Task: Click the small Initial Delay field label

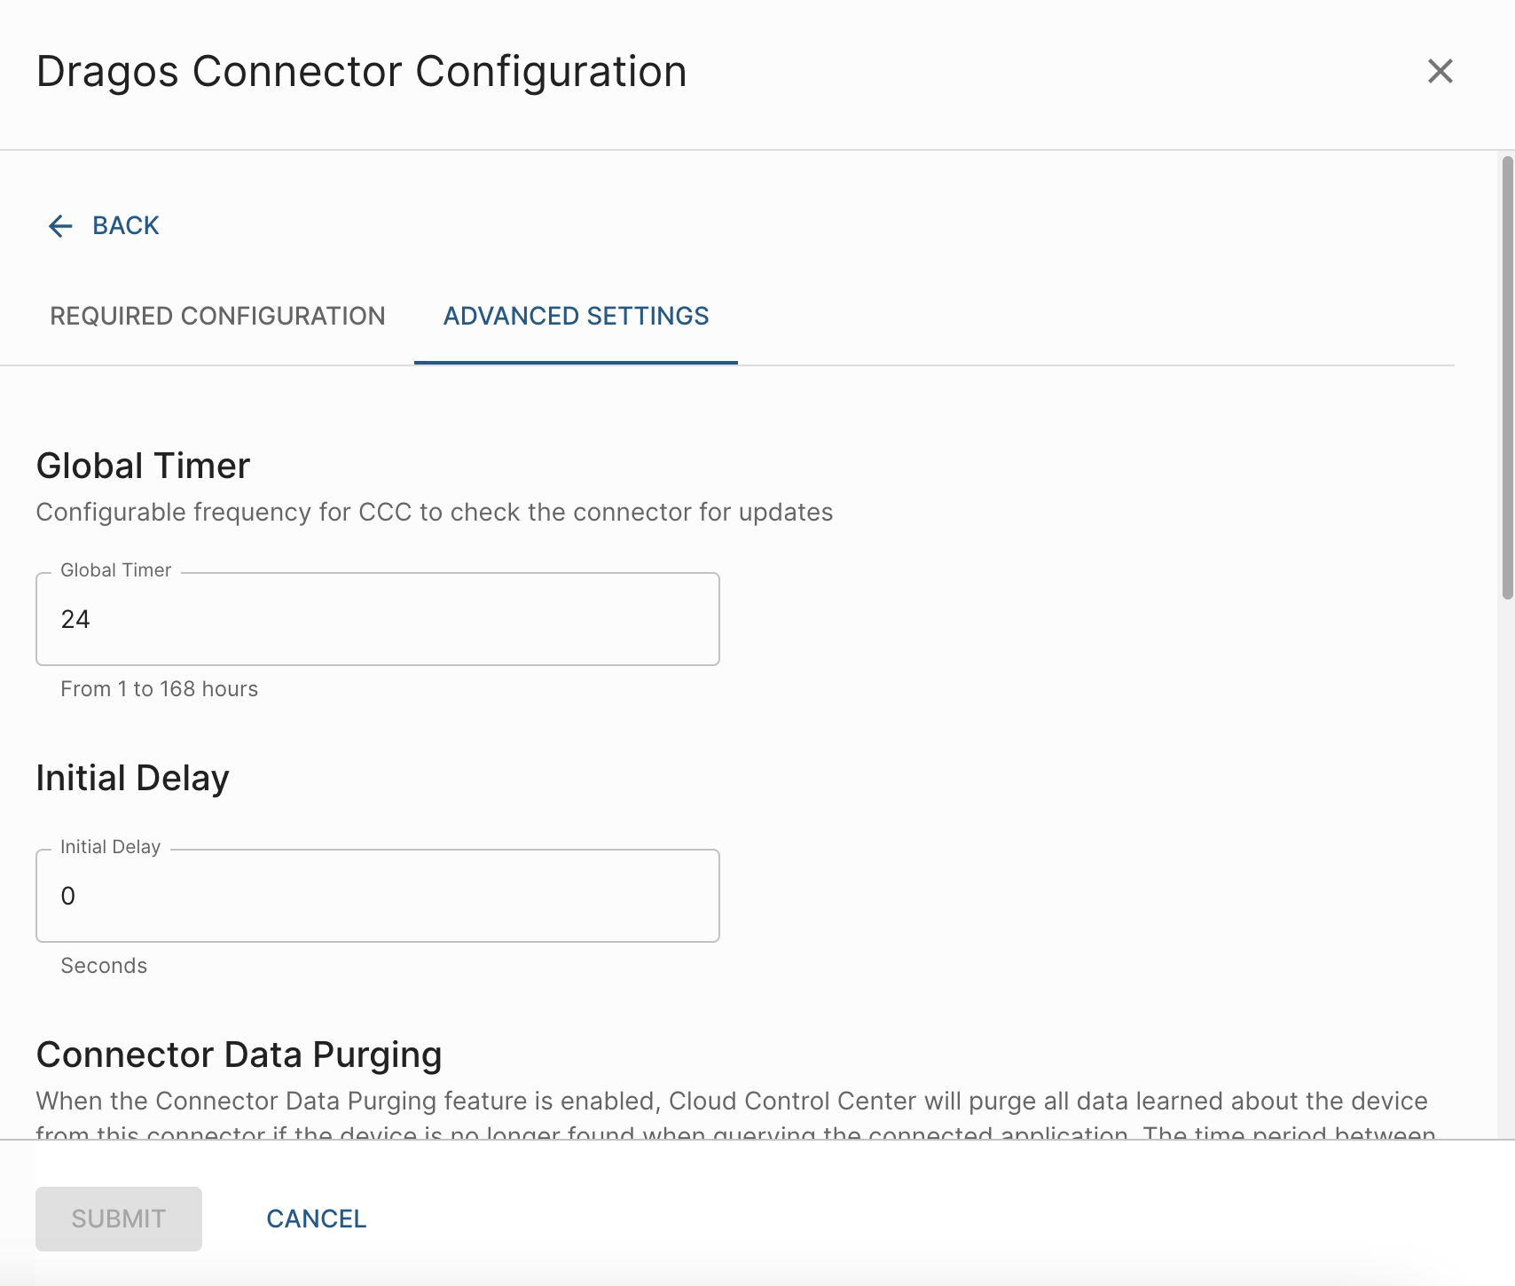Action: click(110, 847)
